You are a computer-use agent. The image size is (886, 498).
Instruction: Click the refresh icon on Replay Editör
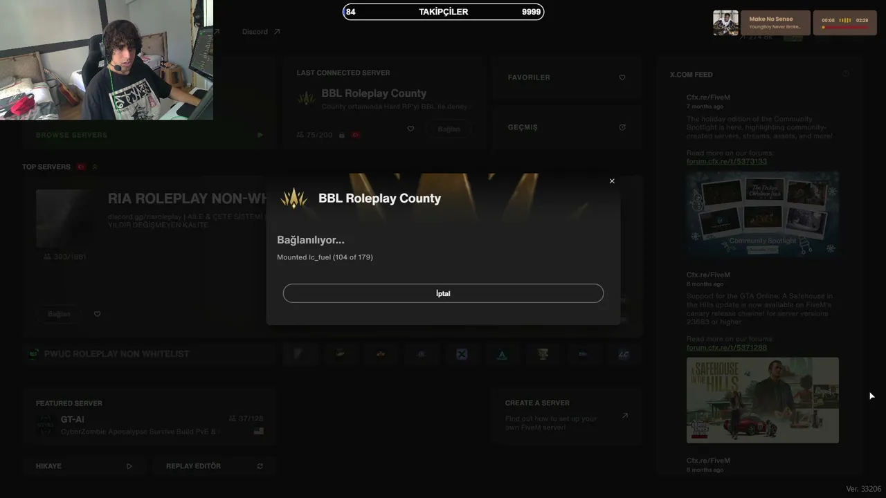[x=260, y=466]
